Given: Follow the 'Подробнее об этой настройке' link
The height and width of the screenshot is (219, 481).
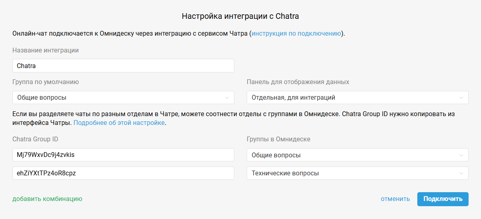Looking at the screenshot, I should point(119,123).
